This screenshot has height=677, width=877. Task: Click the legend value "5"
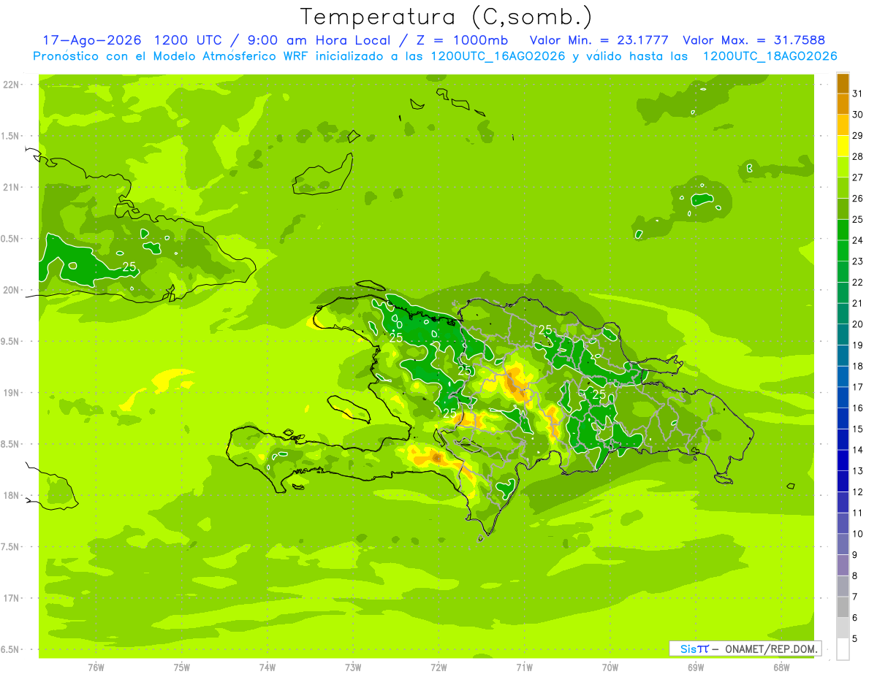pos(855,638)
